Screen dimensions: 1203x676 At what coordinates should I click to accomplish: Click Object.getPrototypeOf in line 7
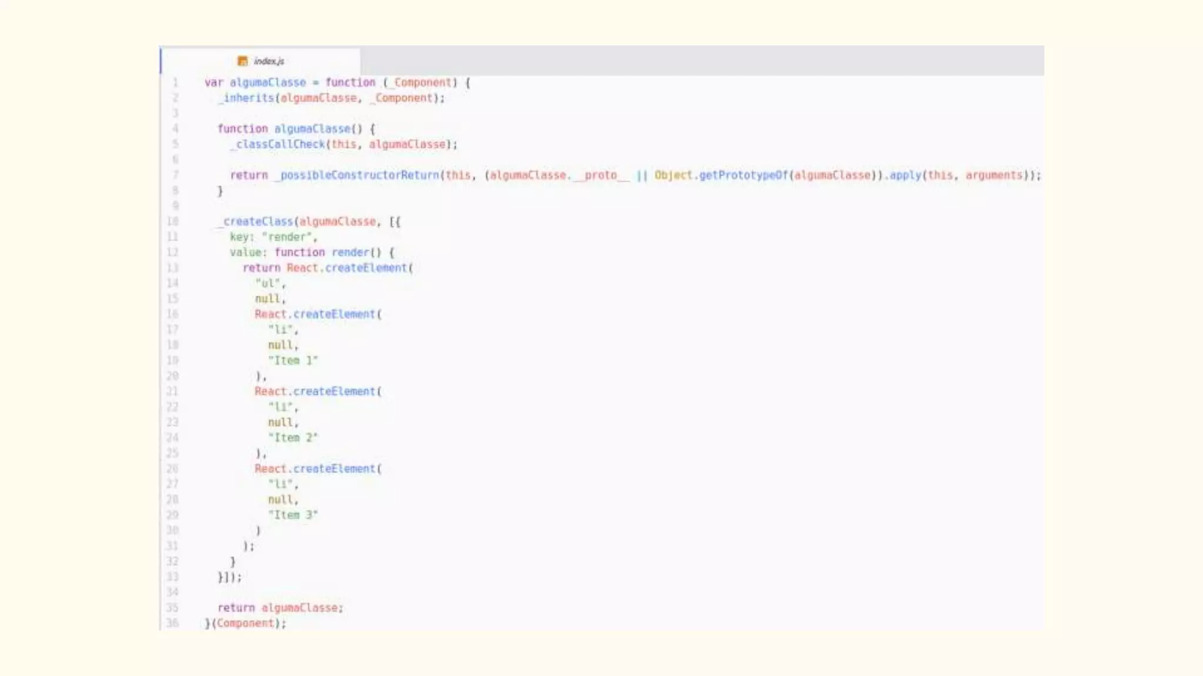[721, 175]
